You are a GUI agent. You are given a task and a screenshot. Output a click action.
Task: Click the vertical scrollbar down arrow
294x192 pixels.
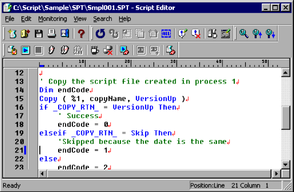285,165
